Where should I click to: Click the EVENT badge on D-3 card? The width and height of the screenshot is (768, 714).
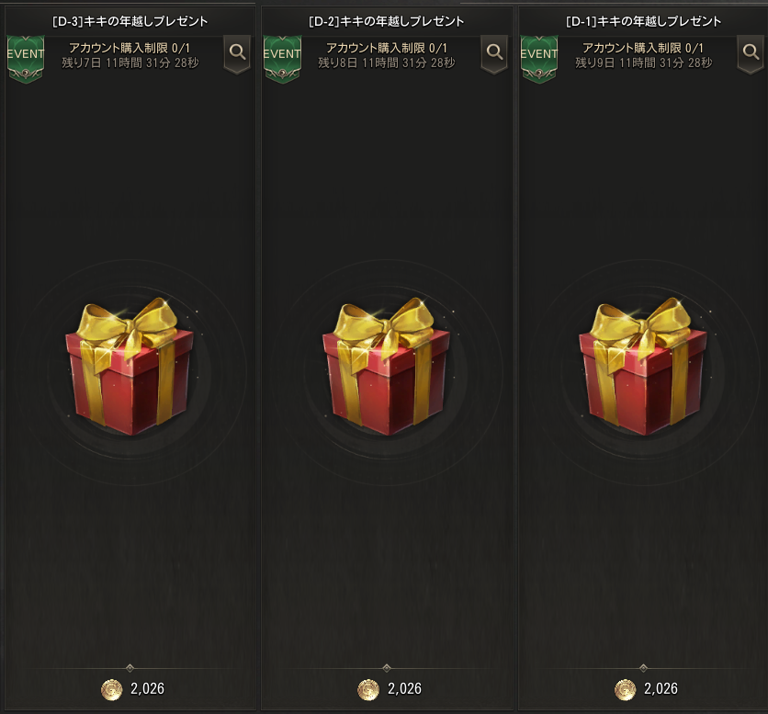point(26,59)
